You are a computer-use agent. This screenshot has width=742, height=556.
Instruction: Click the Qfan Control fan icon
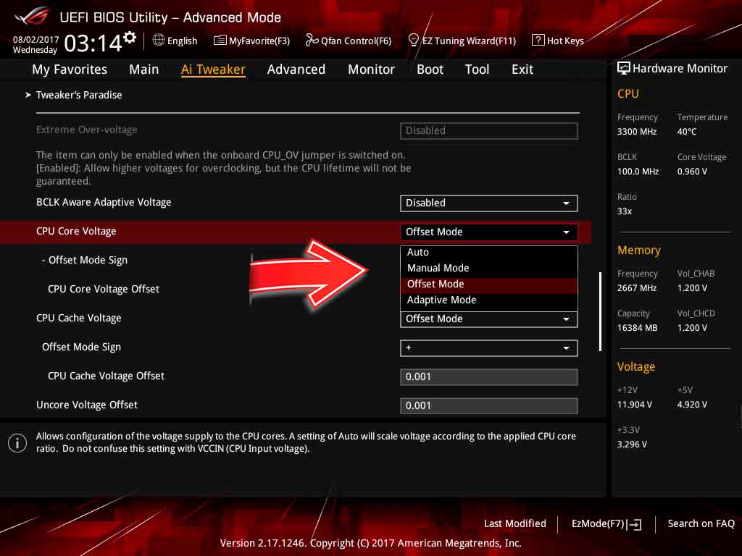tap(312, 41)
